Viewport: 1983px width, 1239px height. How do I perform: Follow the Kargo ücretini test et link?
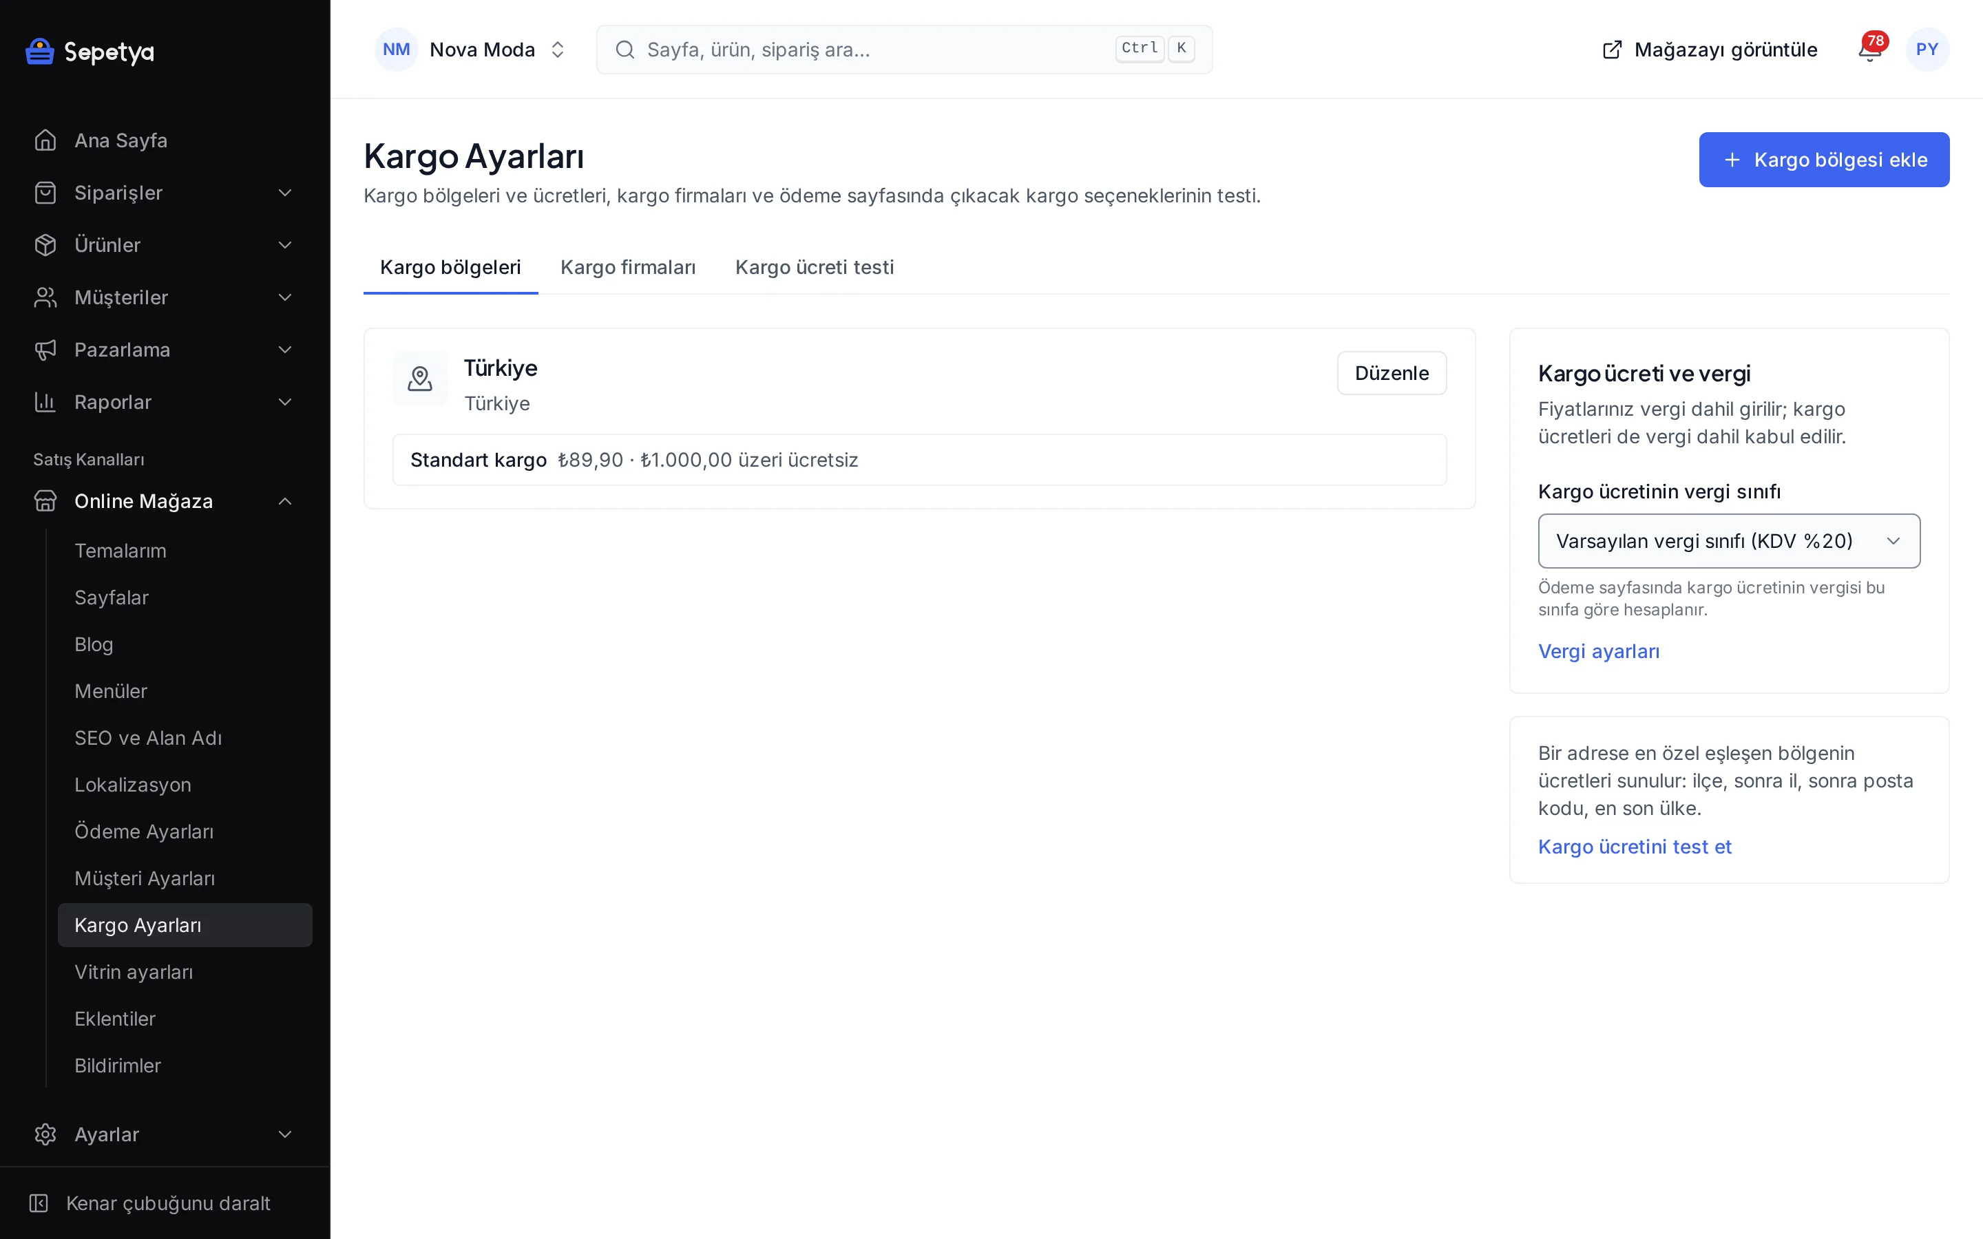[1635, 847]
